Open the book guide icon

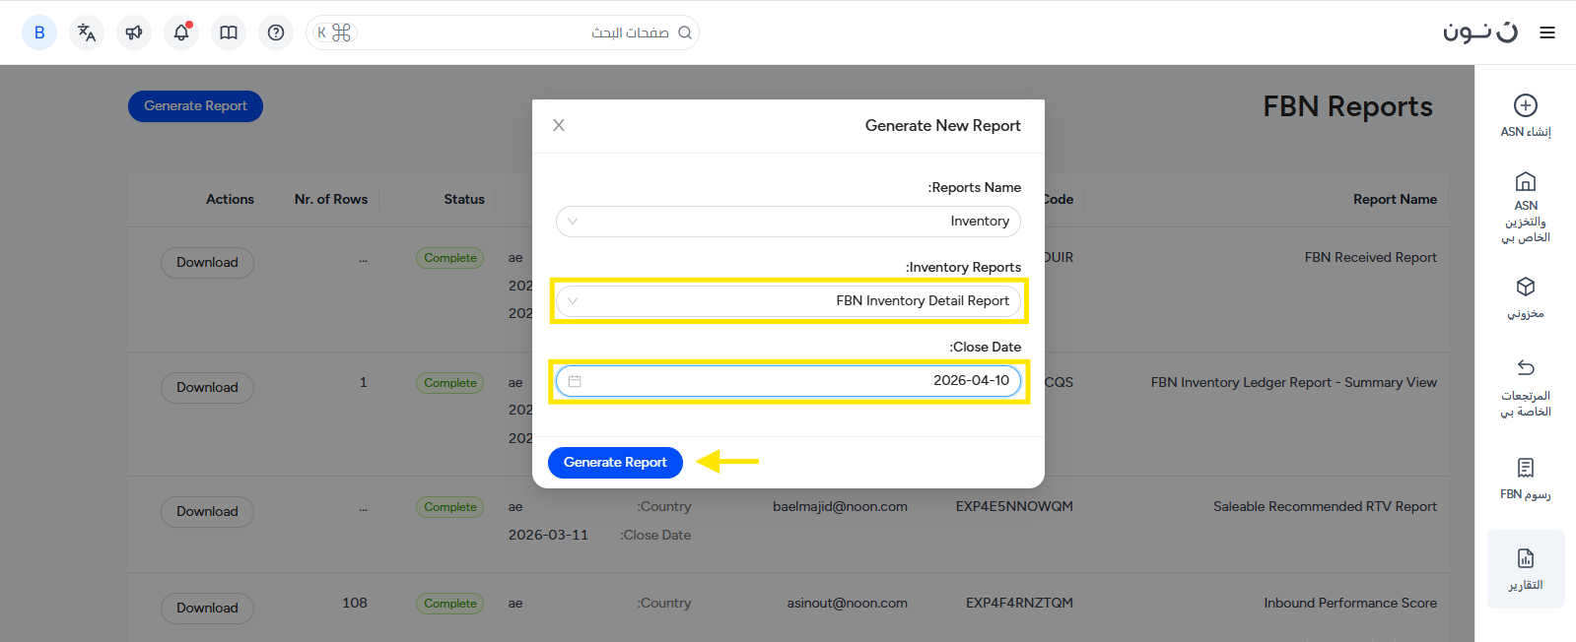point(229,32)
